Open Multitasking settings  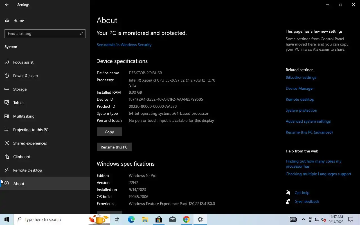pyautogui.click(x=45, y=116)
